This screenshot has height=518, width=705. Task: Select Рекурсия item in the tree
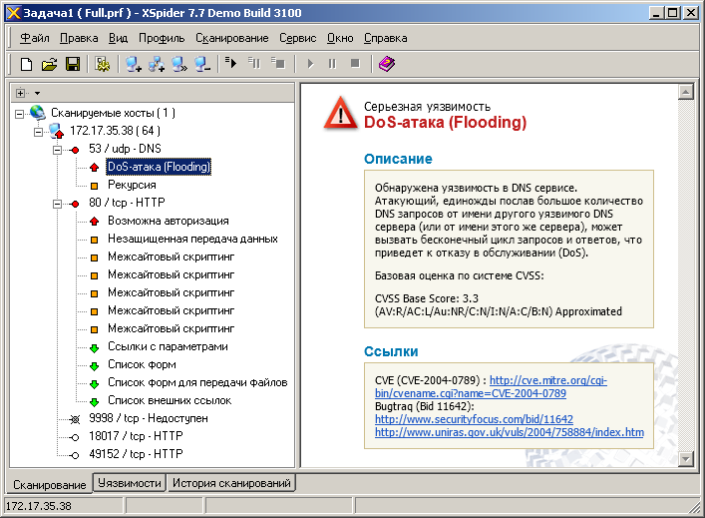(x=131, y=185)
